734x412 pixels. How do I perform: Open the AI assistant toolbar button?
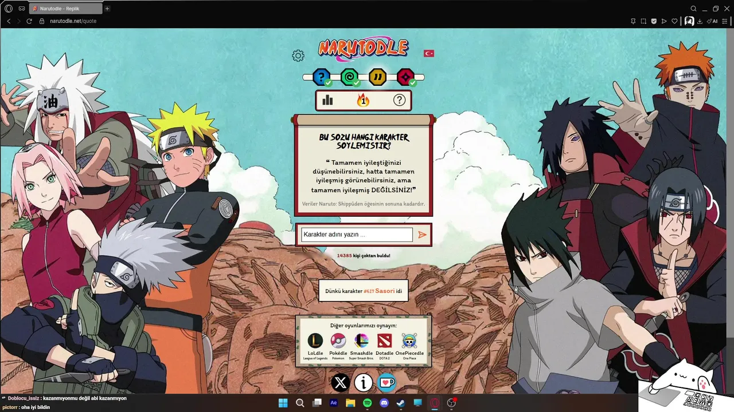pos(712,21)
